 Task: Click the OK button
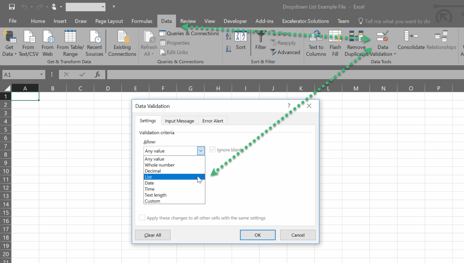click(x=258, y=235)
